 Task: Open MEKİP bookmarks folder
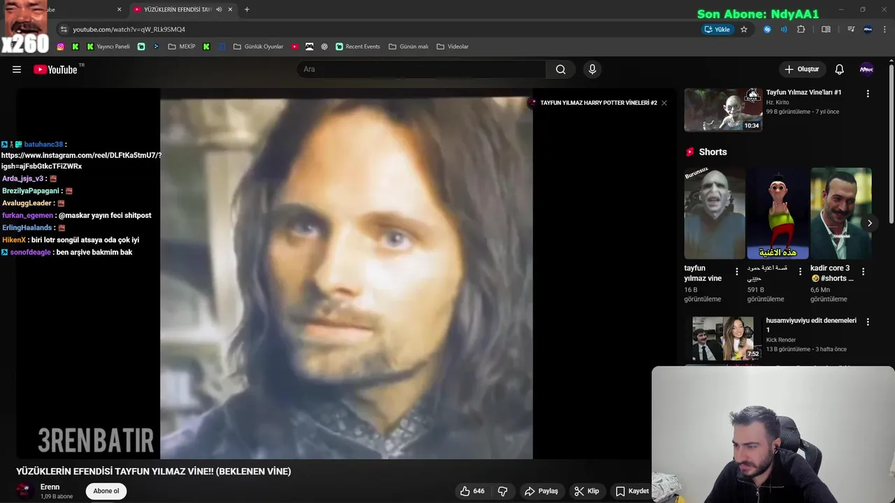pos(182,47)
